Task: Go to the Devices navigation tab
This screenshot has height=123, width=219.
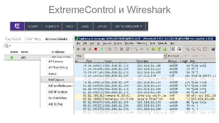Action: [102, 26]
